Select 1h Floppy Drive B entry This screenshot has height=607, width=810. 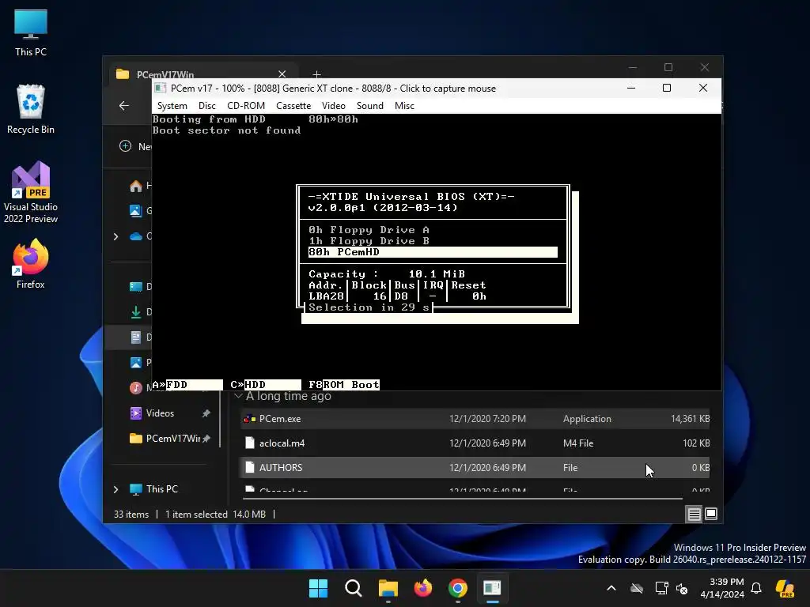click(369, 241)
